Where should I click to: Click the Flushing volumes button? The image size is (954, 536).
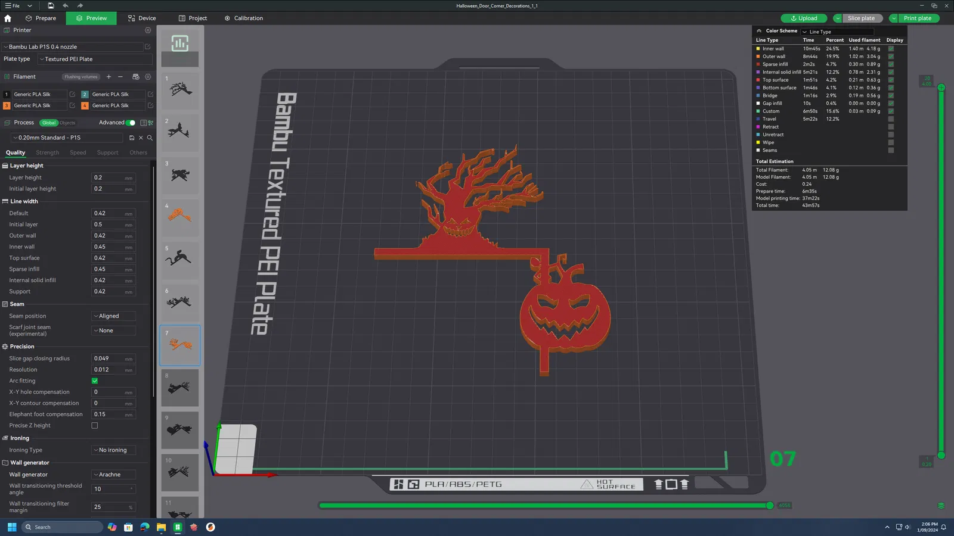click(x=81, y=77)
